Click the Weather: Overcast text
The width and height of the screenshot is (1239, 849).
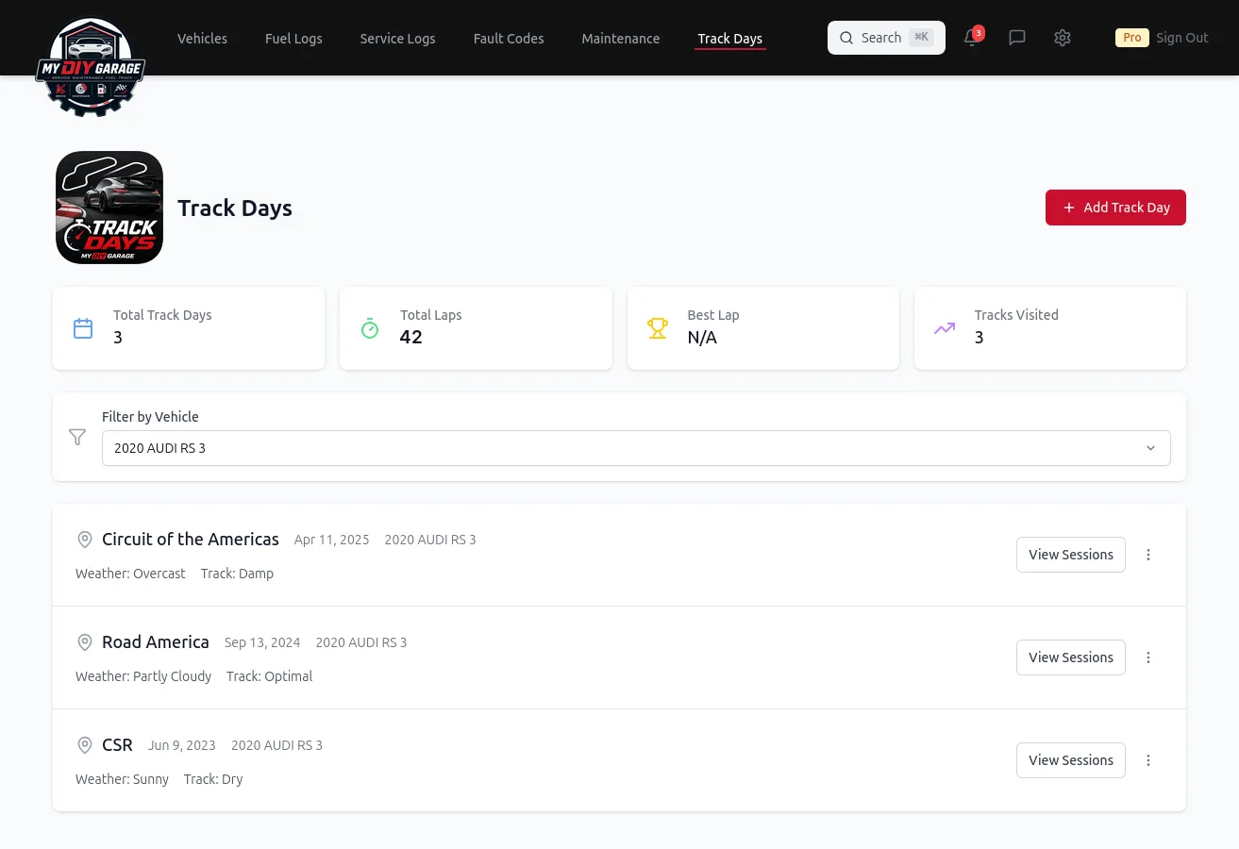click(130, 574)
